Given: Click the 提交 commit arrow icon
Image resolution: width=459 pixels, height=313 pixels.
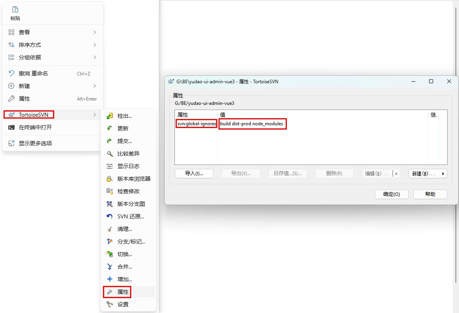Looking at the screenshot, I should [x=110, y=141].
